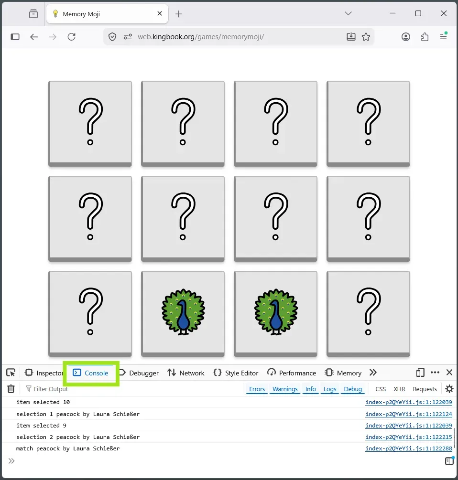This screenshot has height=480, width=458.
Task: Expand more devtools tabs chevron
Action: point(373,373)
